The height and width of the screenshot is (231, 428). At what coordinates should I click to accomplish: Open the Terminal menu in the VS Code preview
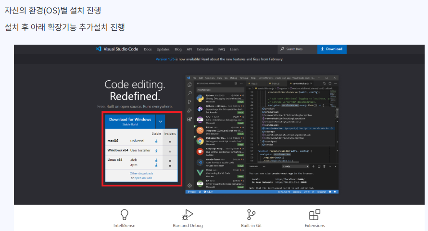(x=244, y=78)
